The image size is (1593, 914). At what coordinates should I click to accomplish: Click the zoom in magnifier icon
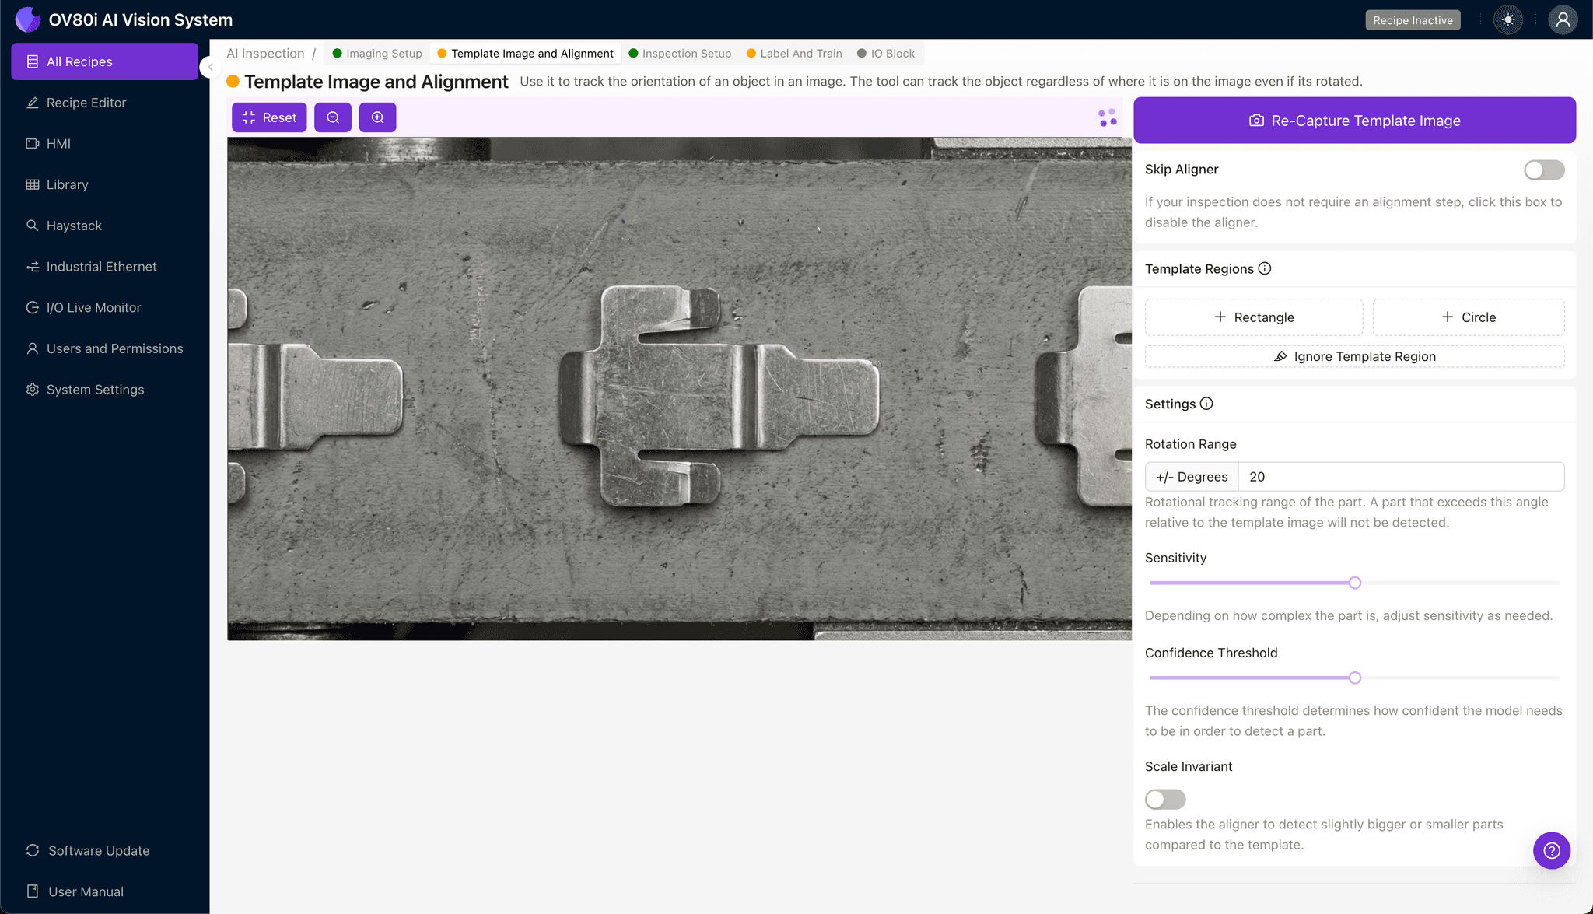pyautogui.click(x=377, y=117)
